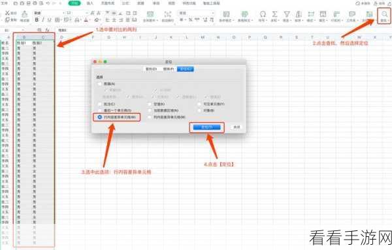Image resolution: width=392 pixels, height=250 pixels.
Task: Select Row Content Differences radio option
Action: click(x=100, y=117)
